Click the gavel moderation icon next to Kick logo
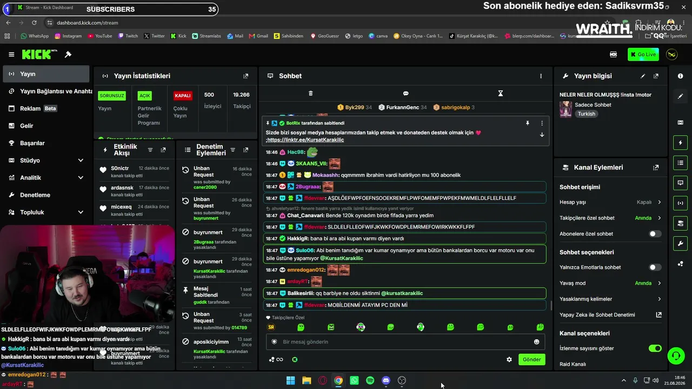 tap(68, 55)
